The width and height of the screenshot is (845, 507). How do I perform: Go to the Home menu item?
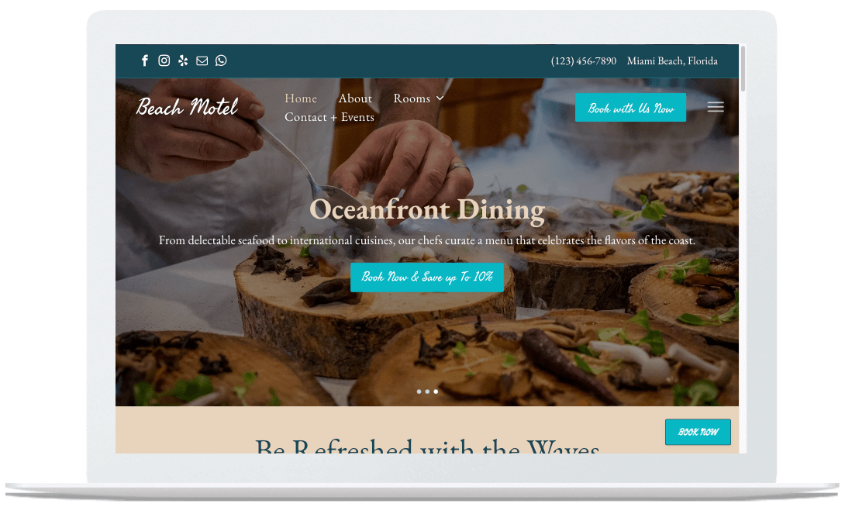[x=301, y=98]
